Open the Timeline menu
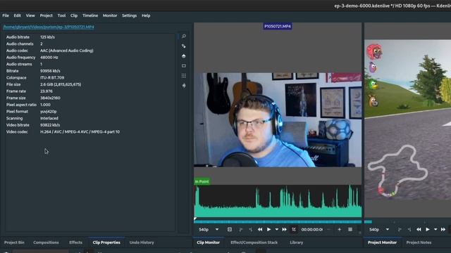The width and height of the screenshot is (451, 253). 90,15
